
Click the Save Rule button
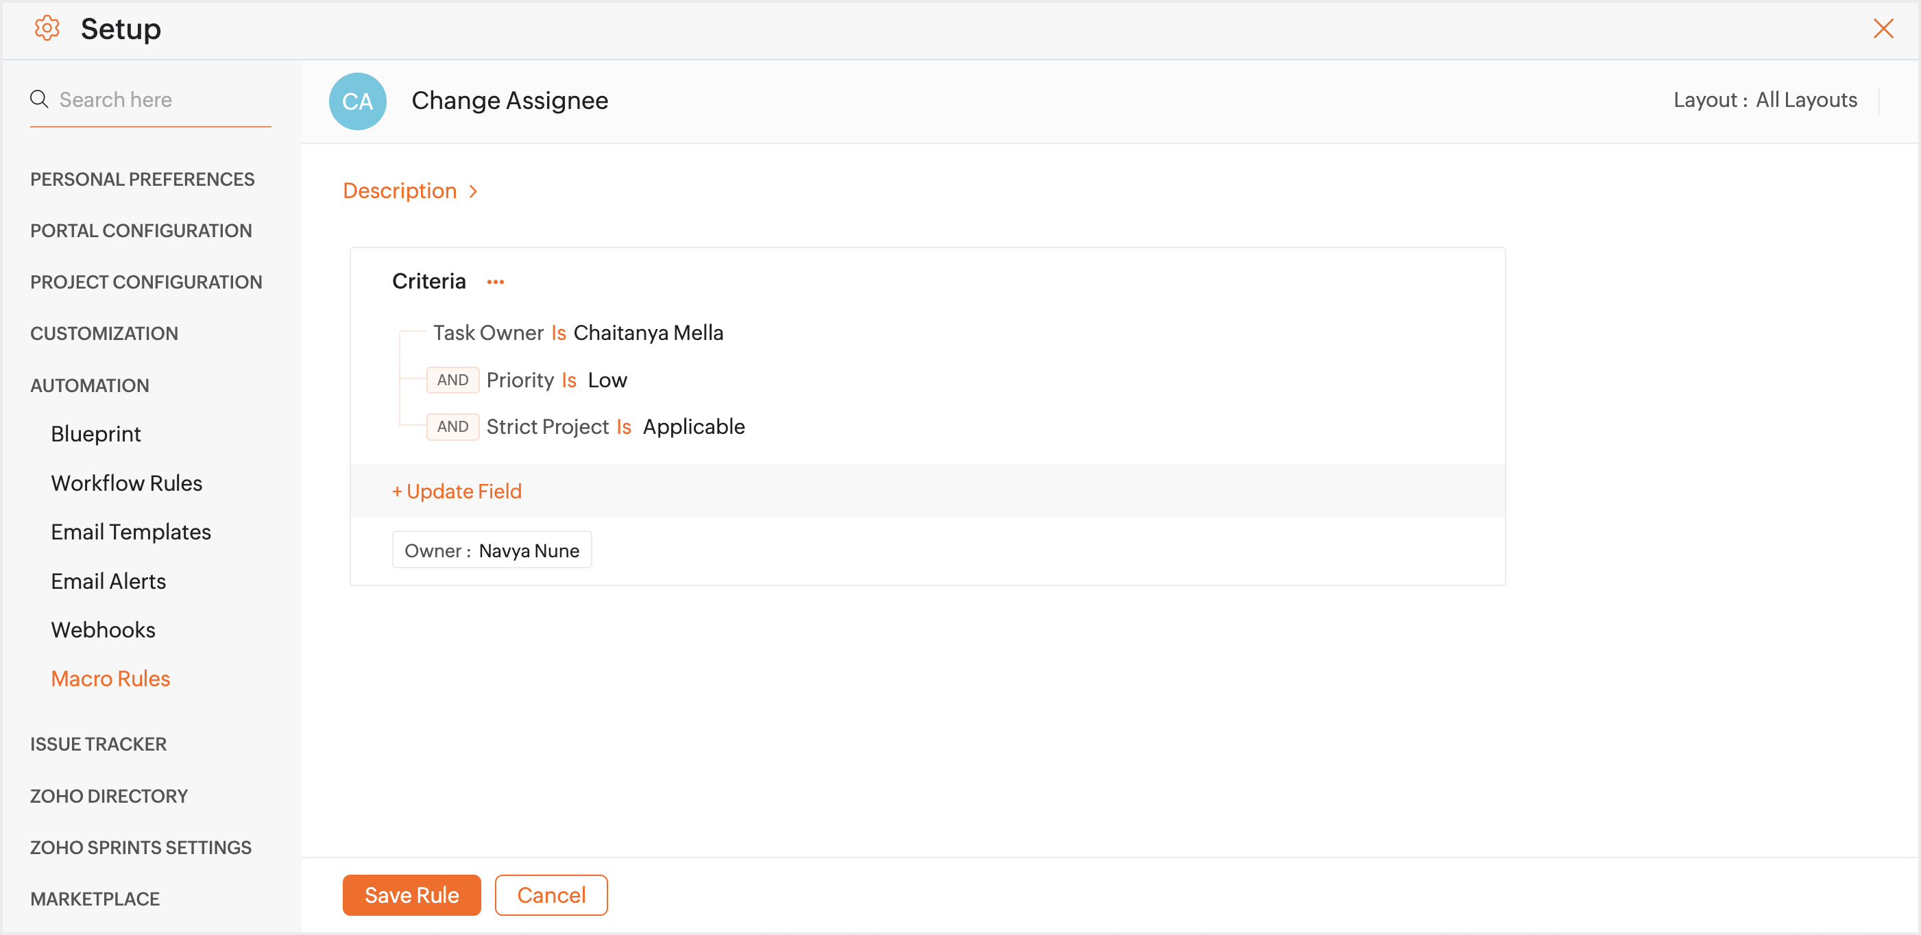411,895
